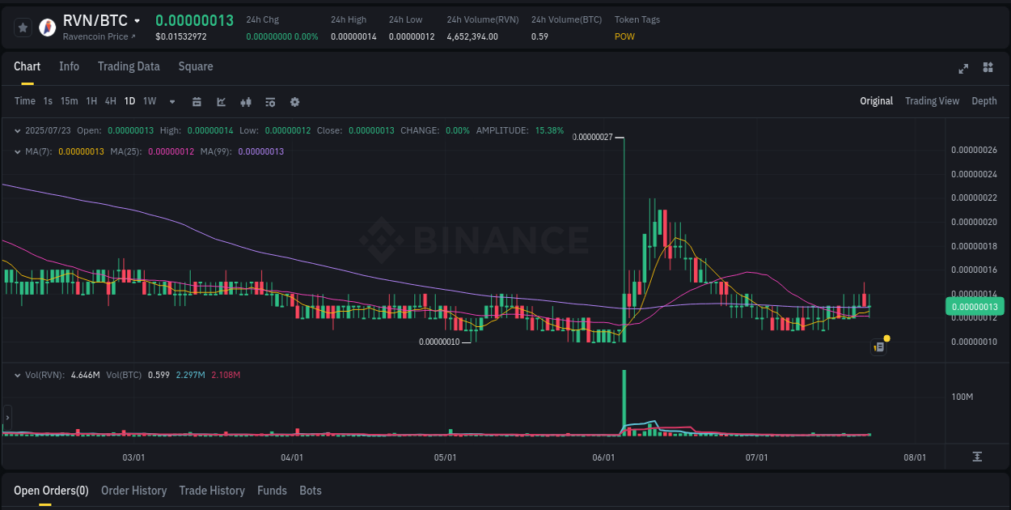
Task: Open chart display options list icon
Action: pyautogui.click(x=269, y=102)
